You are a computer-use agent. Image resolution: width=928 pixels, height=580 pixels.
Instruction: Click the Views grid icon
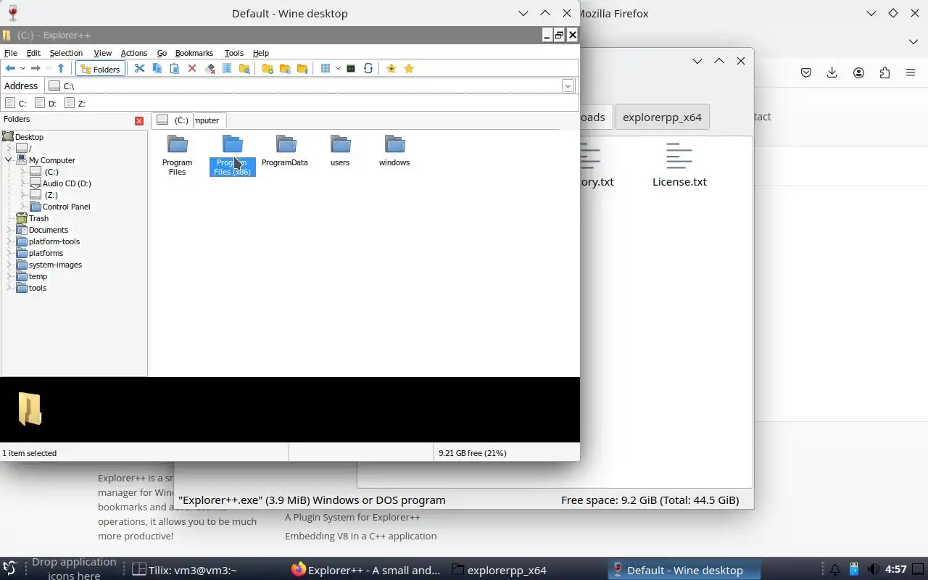(326, 68)
